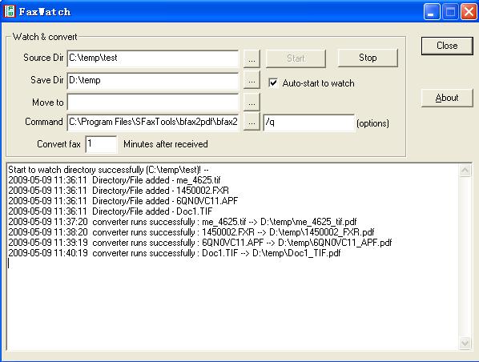Viewport: 479px width, 362px height.
Task: Focus the Source Dir text field
Action: (x=153, y=58)
